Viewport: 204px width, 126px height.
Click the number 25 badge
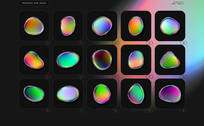point(183,77)
